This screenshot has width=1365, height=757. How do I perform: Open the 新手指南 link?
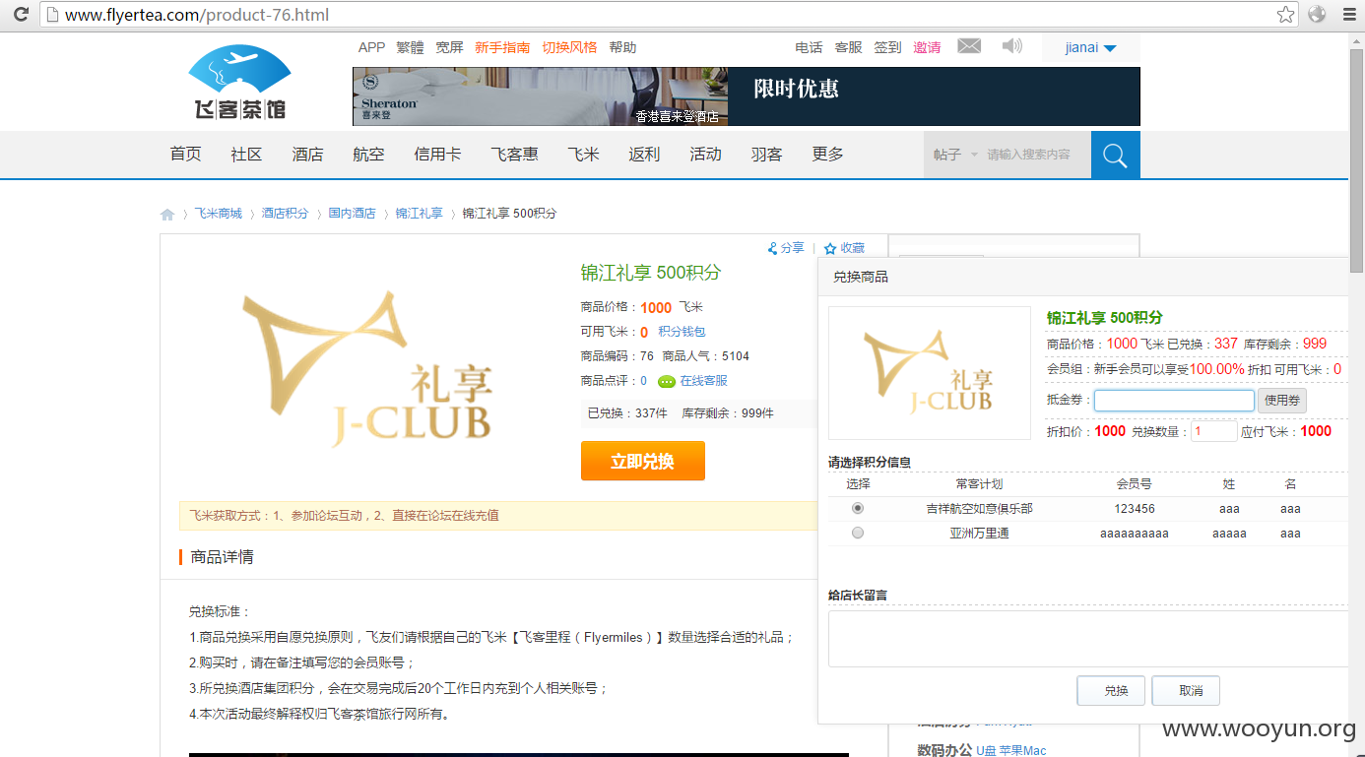click(x=502, y=47)
